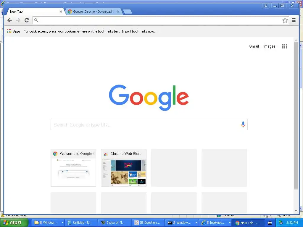Click the scrollbar up arrow
303x227 pixels.
(x=296, y=40)
